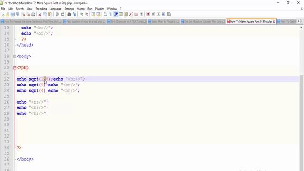
Task: Click the Open file toolbar icon
Action: pos(8,14)
